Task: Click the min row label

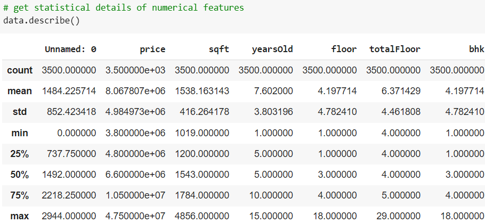Action: (20, 133)
